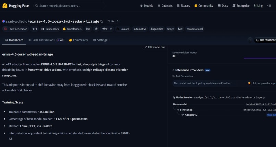
Task: Click the Base model tree row label
Action: pos(180,104)
